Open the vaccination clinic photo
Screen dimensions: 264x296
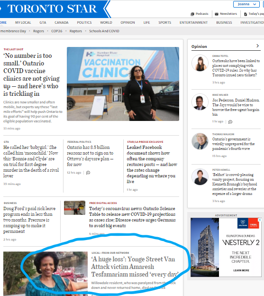click(x=123, y=84)
